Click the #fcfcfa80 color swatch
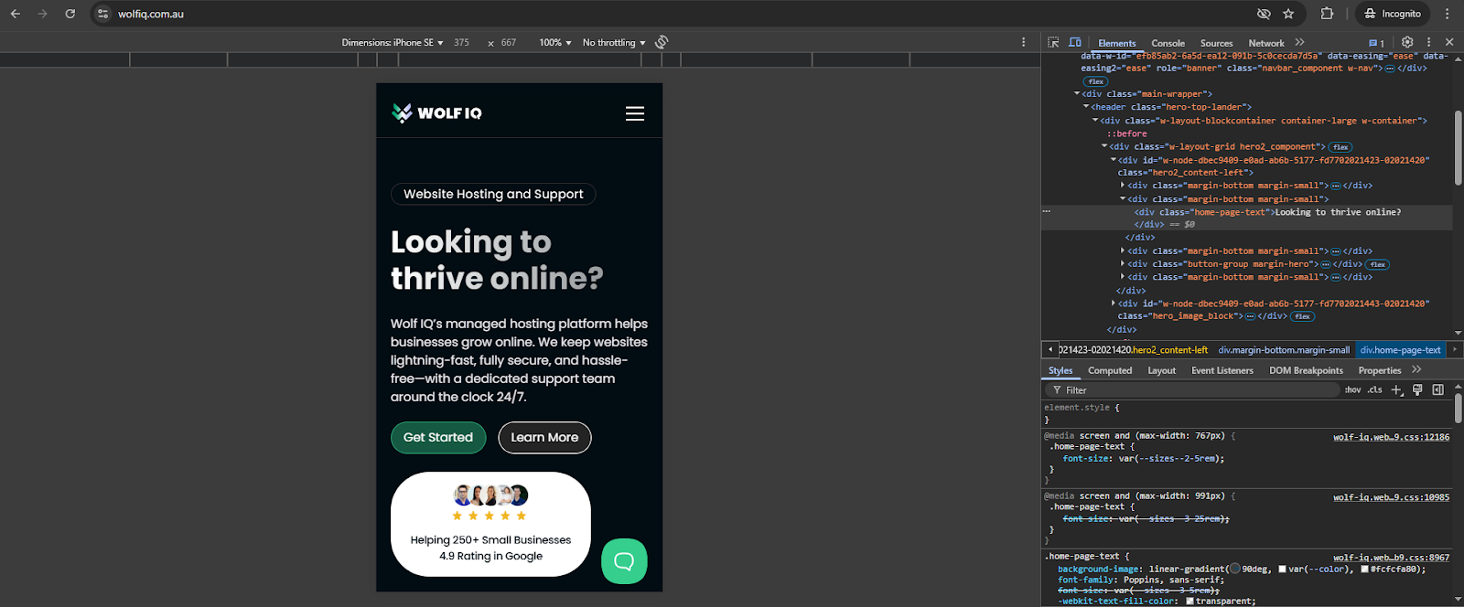Image resolution: width=1464 pixels, height=607 pixels. [1364, 569]
